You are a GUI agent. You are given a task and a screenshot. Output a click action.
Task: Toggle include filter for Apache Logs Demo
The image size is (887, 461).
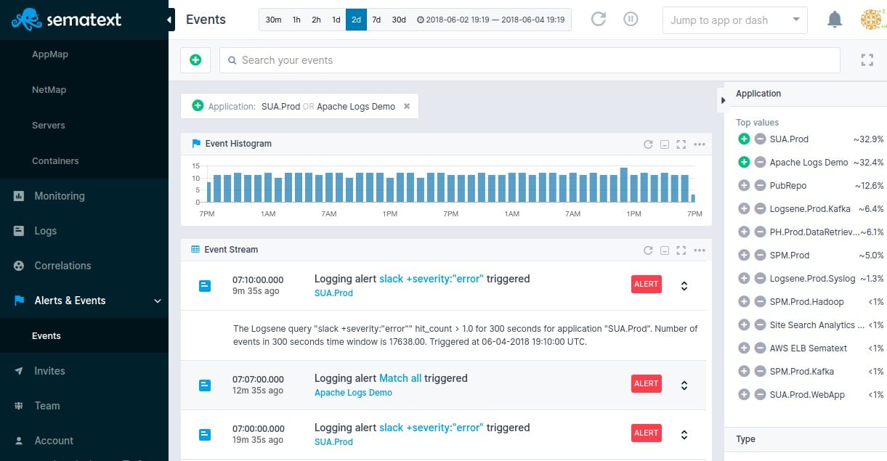tap(743, 163)
